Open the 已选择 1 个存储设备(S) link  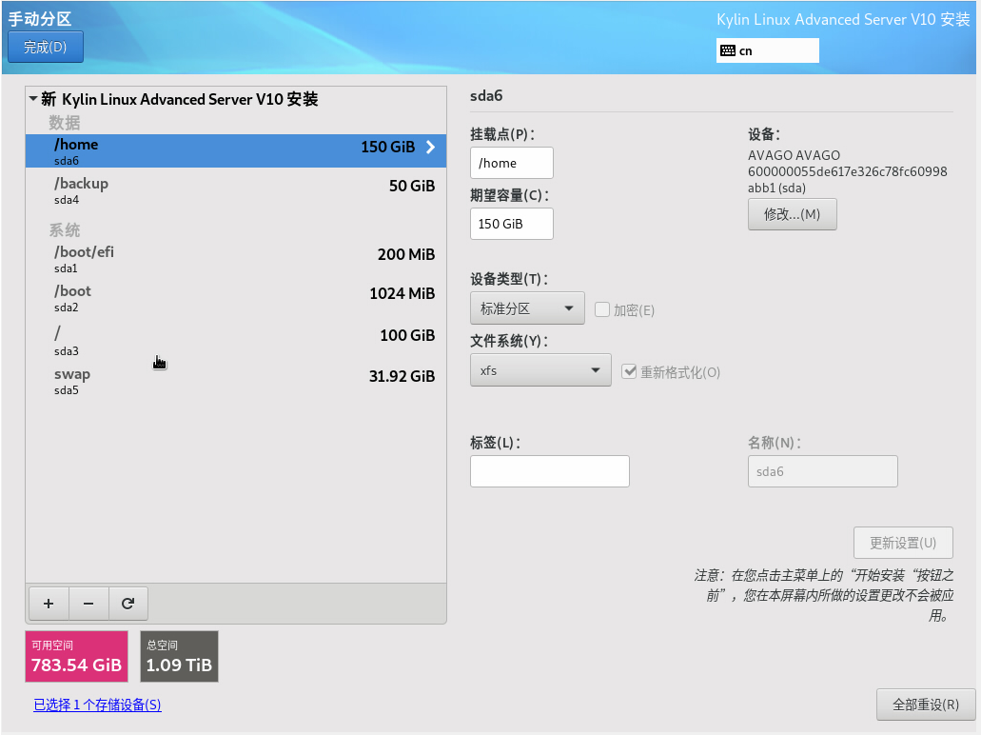coord(98,705)
